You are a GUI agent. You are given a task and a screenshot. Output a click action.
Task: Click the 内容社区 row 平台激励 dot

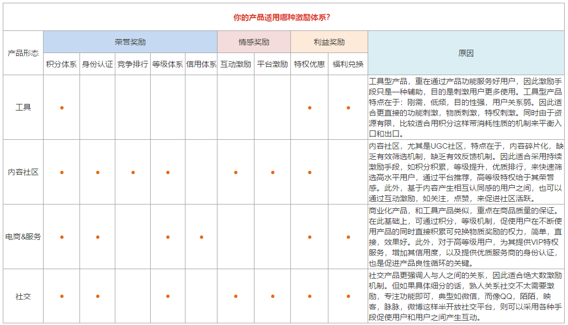point(273,172)
